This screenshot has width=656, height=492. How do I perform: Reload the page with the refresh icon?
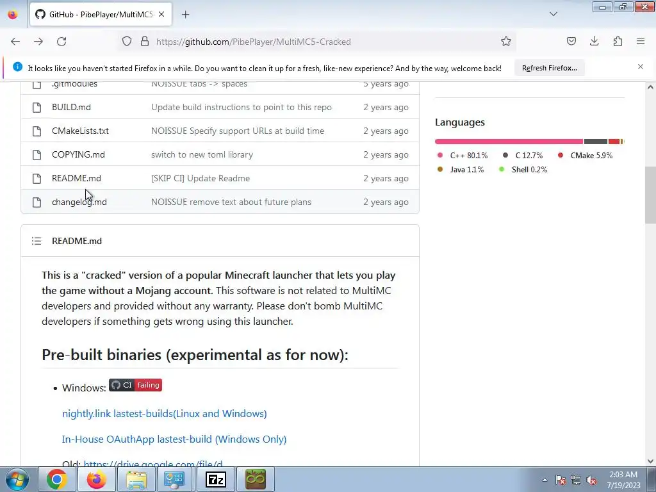pyautogui.click(x=61, y=42)
